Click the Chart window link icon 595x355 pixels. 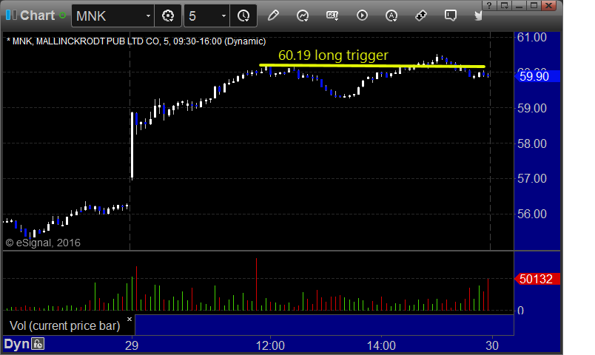tap(11, 16)
